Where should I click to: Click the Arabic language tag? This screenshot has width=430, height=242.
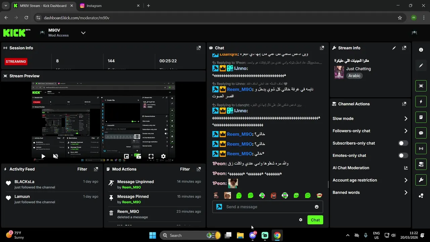pyautogui.click(x=354, y=76)
